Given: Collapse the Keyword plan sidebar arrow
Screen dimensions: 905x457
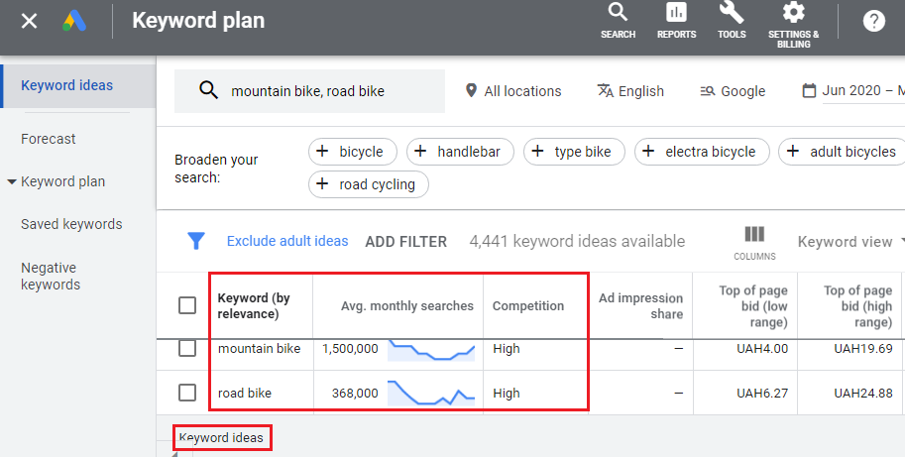Looking at the screenshot, I should coord(12,181).
